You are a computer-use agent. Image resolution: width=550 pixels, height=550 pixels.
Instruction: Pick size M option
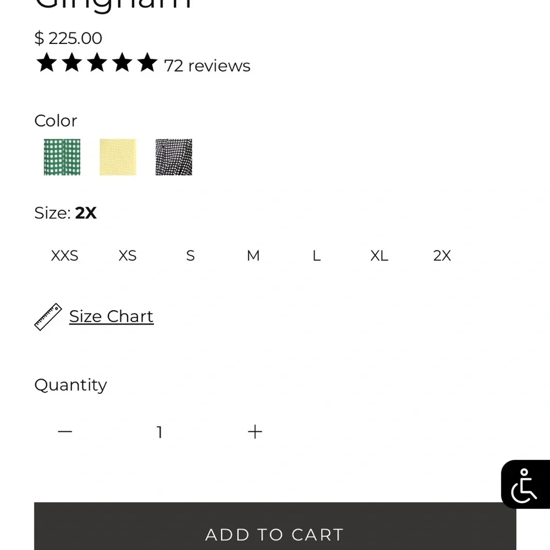tap(253, 256)
